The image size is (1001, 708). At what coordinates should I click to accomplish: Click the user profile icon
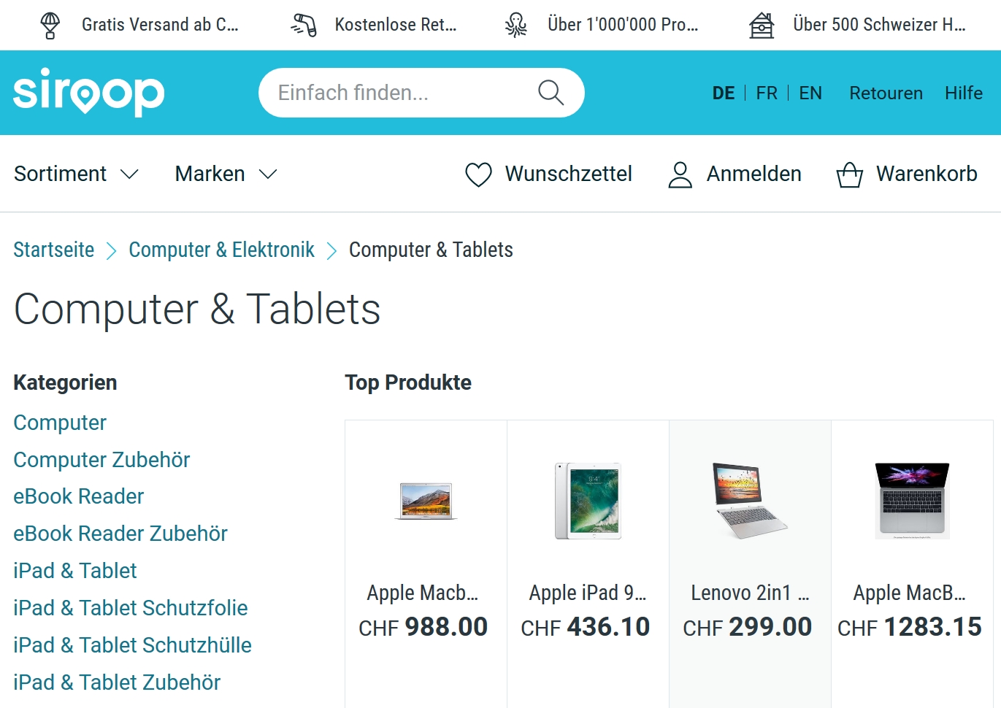[x=680, y=174]
